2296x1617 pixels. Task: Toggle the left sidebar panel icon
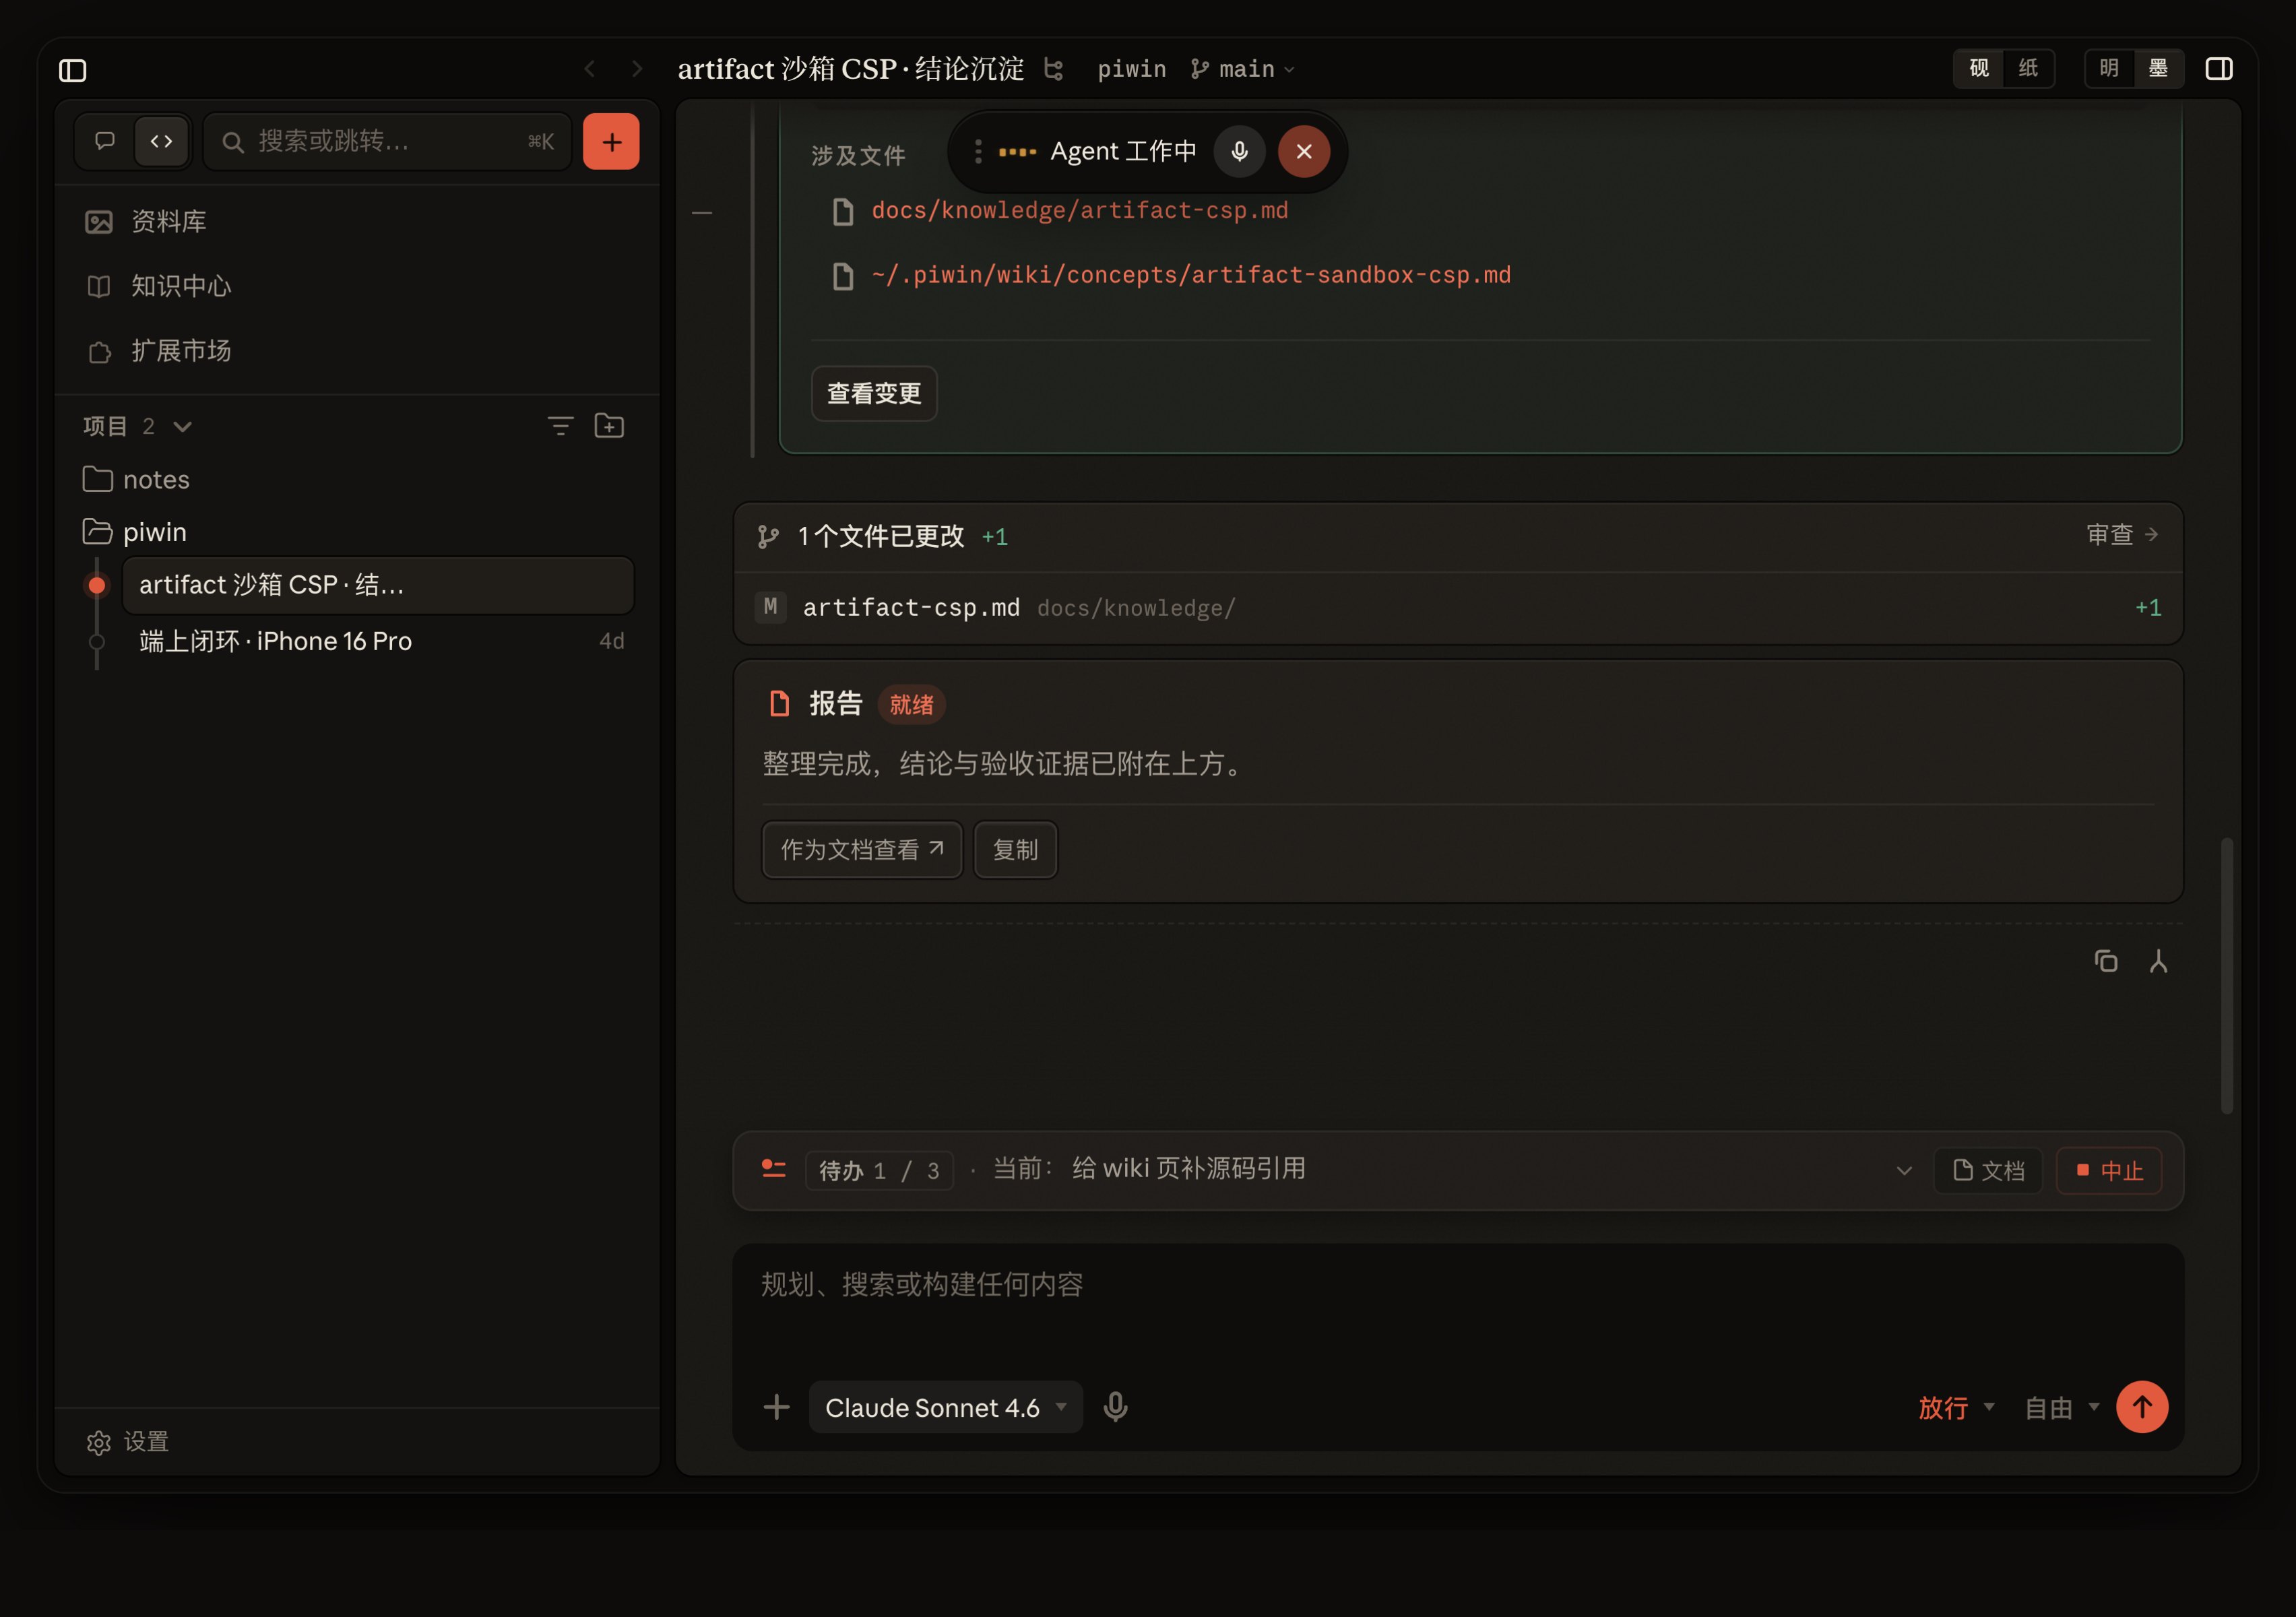(x=72, y=70)
